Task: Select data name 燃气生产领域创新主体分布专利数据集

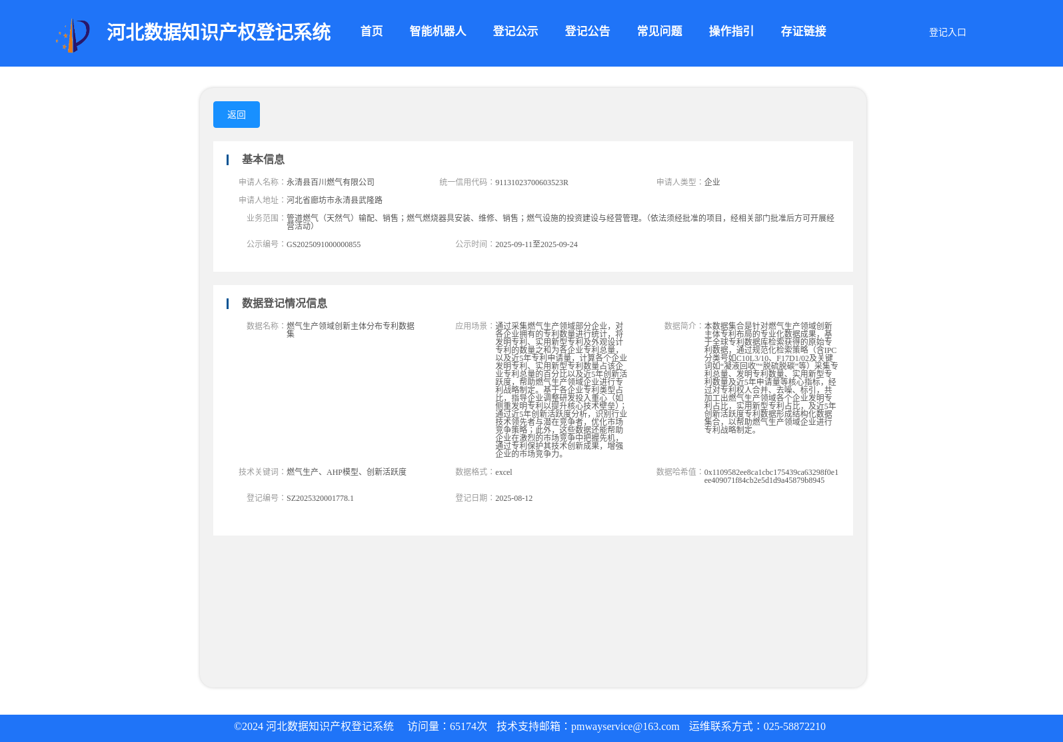Action: click(351, 330)
